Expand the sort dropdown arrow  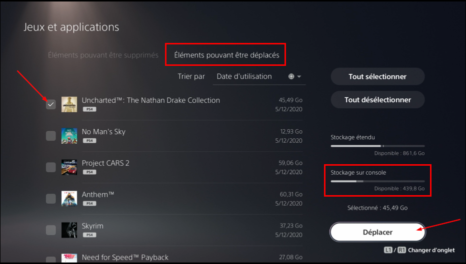pyautogui.click(x=299, y=76)
